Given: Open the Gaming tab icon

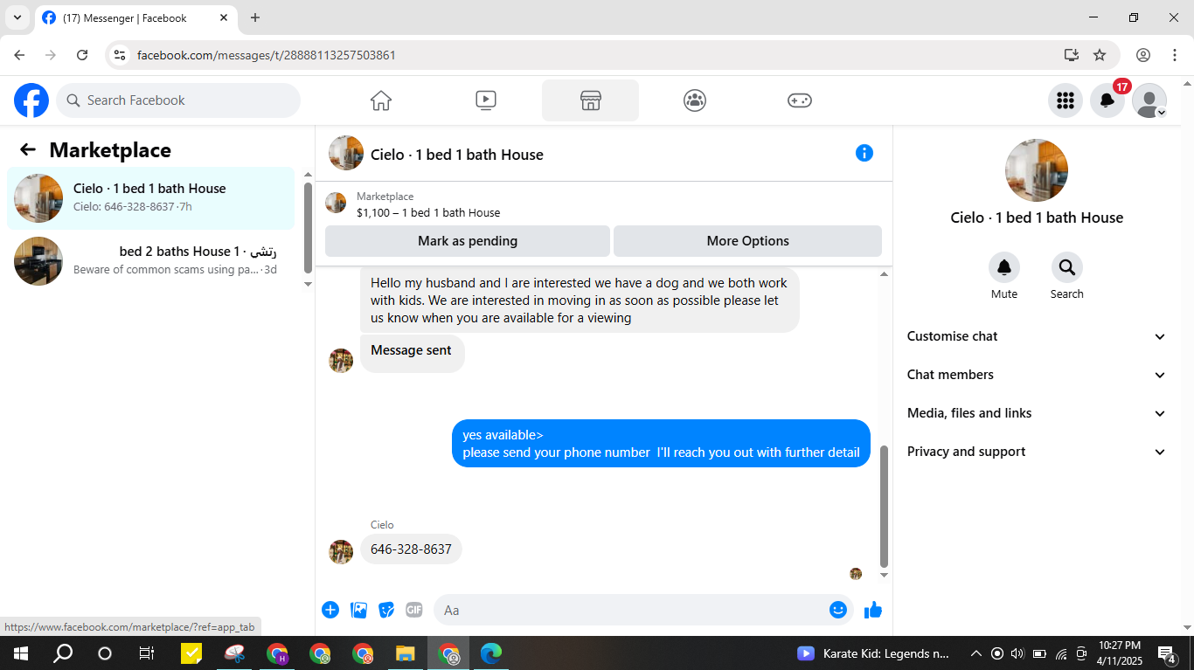Looking at the screenshot, I should (800, 100).
